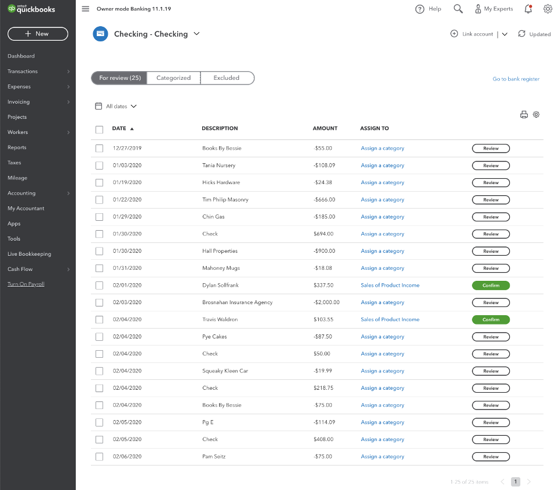Click the refresh Updated icon

click(521, 34)
